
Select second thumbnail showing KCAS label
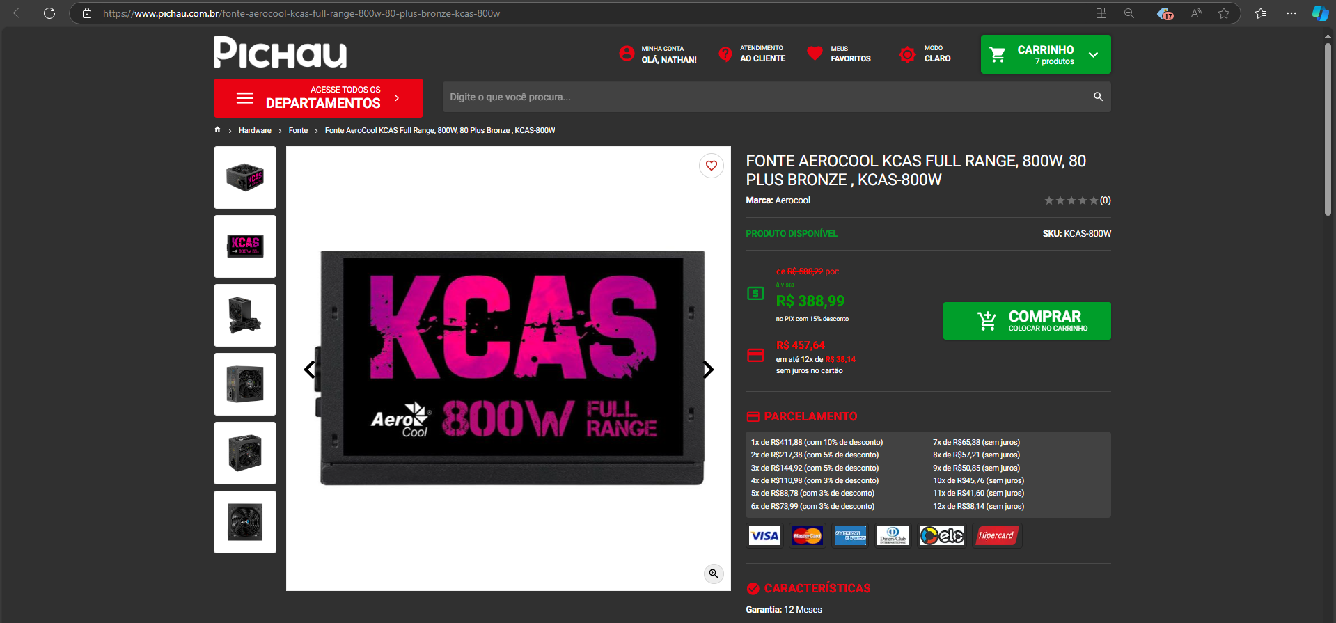(245, 246)
